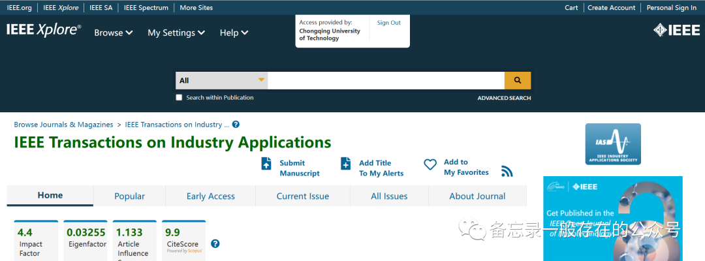Screen dimensions: 705x261
Task: Open the All Issues tab
Action: click(389, 196)
